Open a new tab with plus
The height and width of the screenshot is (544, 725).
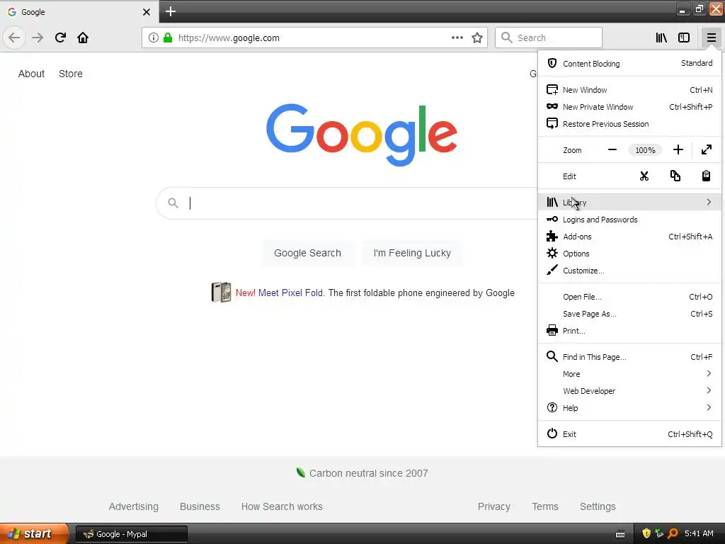(171, 11)
